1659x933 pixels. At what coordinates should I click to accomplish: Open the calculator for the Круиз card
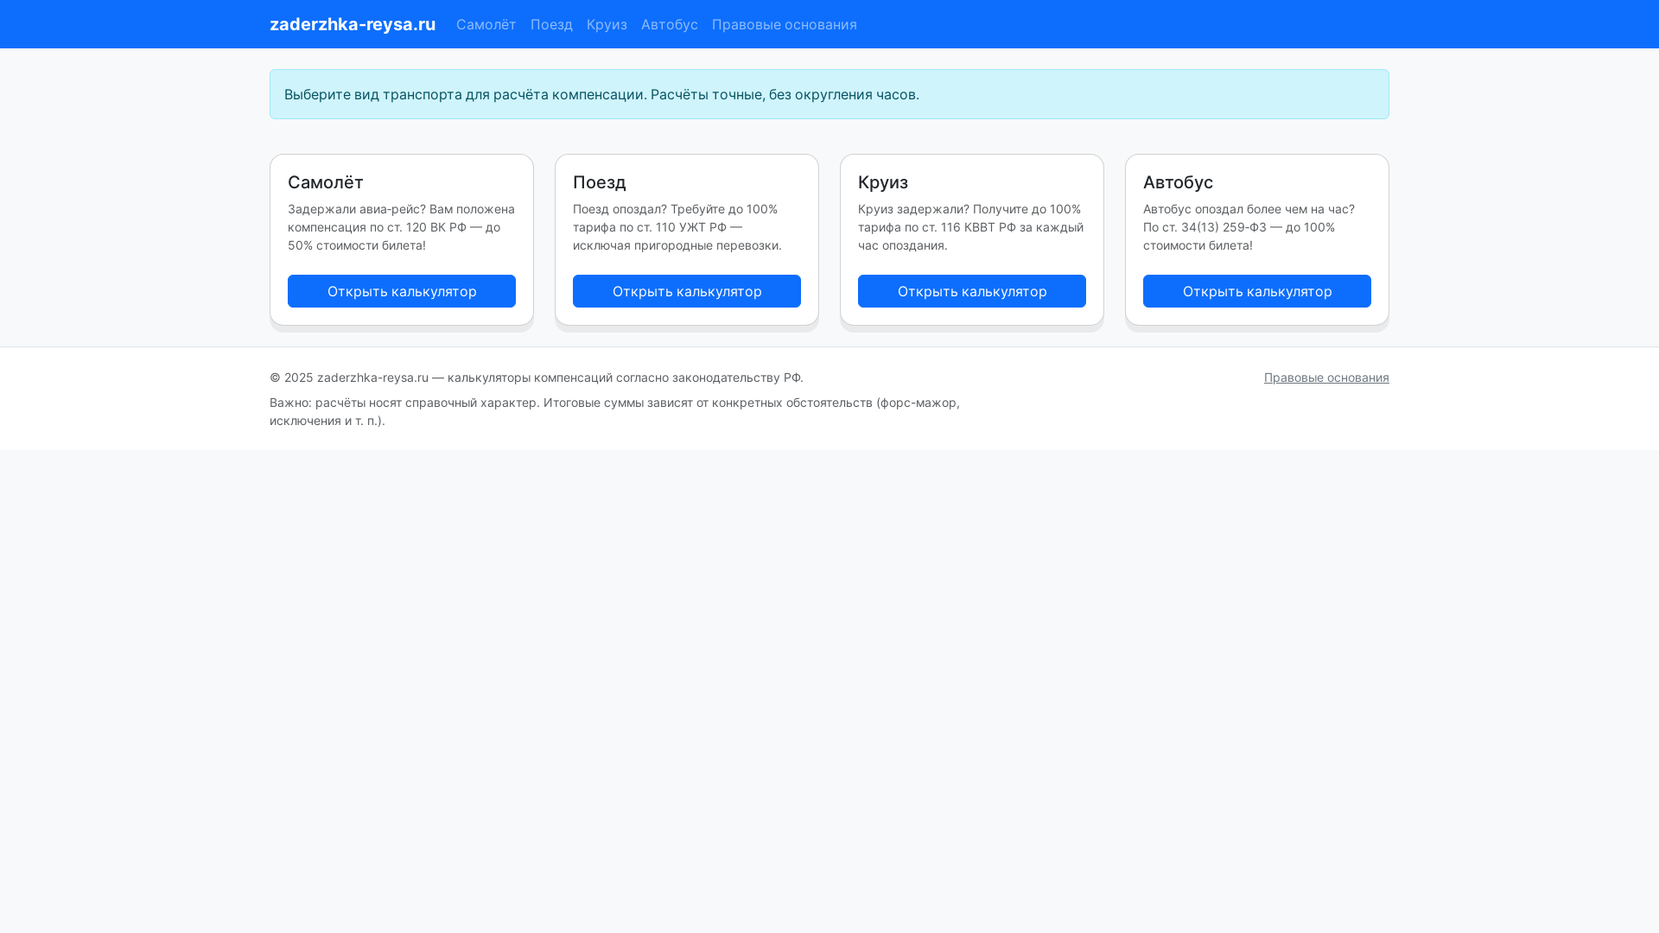pyautogui.click(x=972, y=291)
